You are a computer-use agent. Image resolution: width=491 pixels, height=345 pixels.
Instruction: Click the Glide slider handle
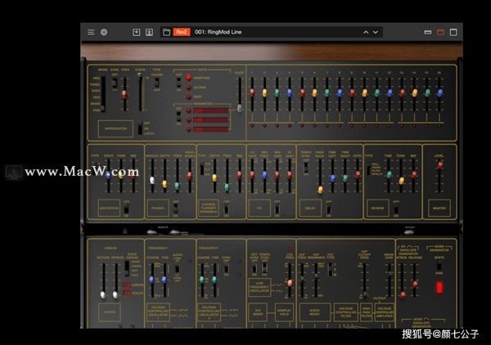240,108
